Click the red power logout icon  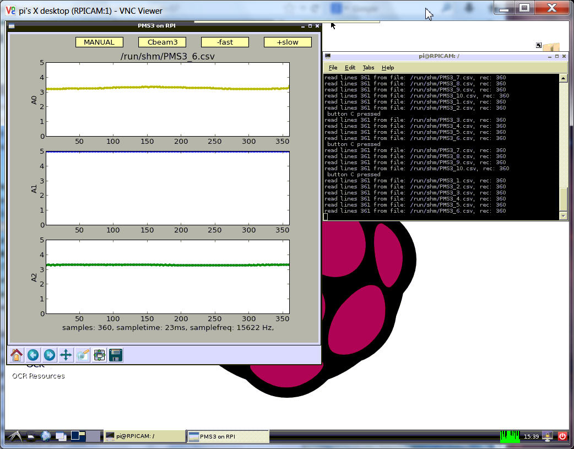562,436
